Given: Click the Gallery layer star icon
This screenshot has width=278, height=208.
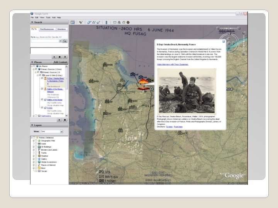Looking at the screenshot, I should (39, 159).
